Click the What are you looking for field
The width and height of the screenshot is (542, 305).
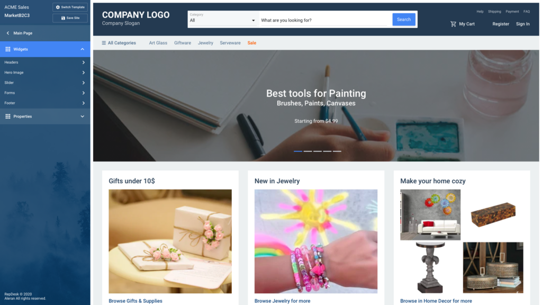coord(325,20)
